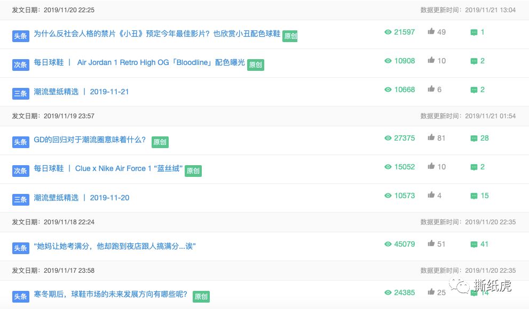
Task: Click the 原创 label beside the Bloodline headline
Action: tap(255, 64)
